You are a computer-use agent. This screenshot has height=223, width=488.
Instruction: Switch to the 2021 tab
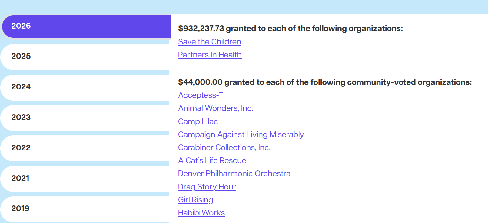click(85, 179)
